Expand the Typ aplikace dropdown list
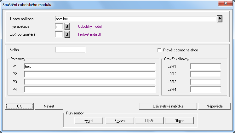 [67, 27]
